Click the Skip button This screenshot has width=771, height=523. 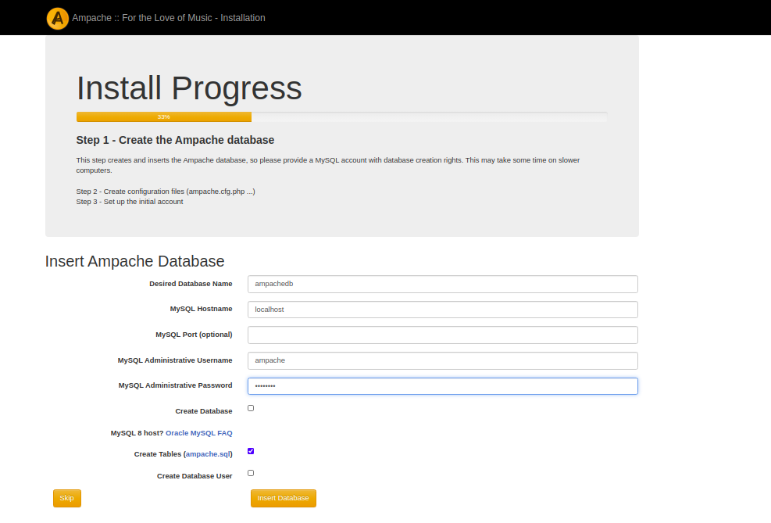(x=67, y=498)
